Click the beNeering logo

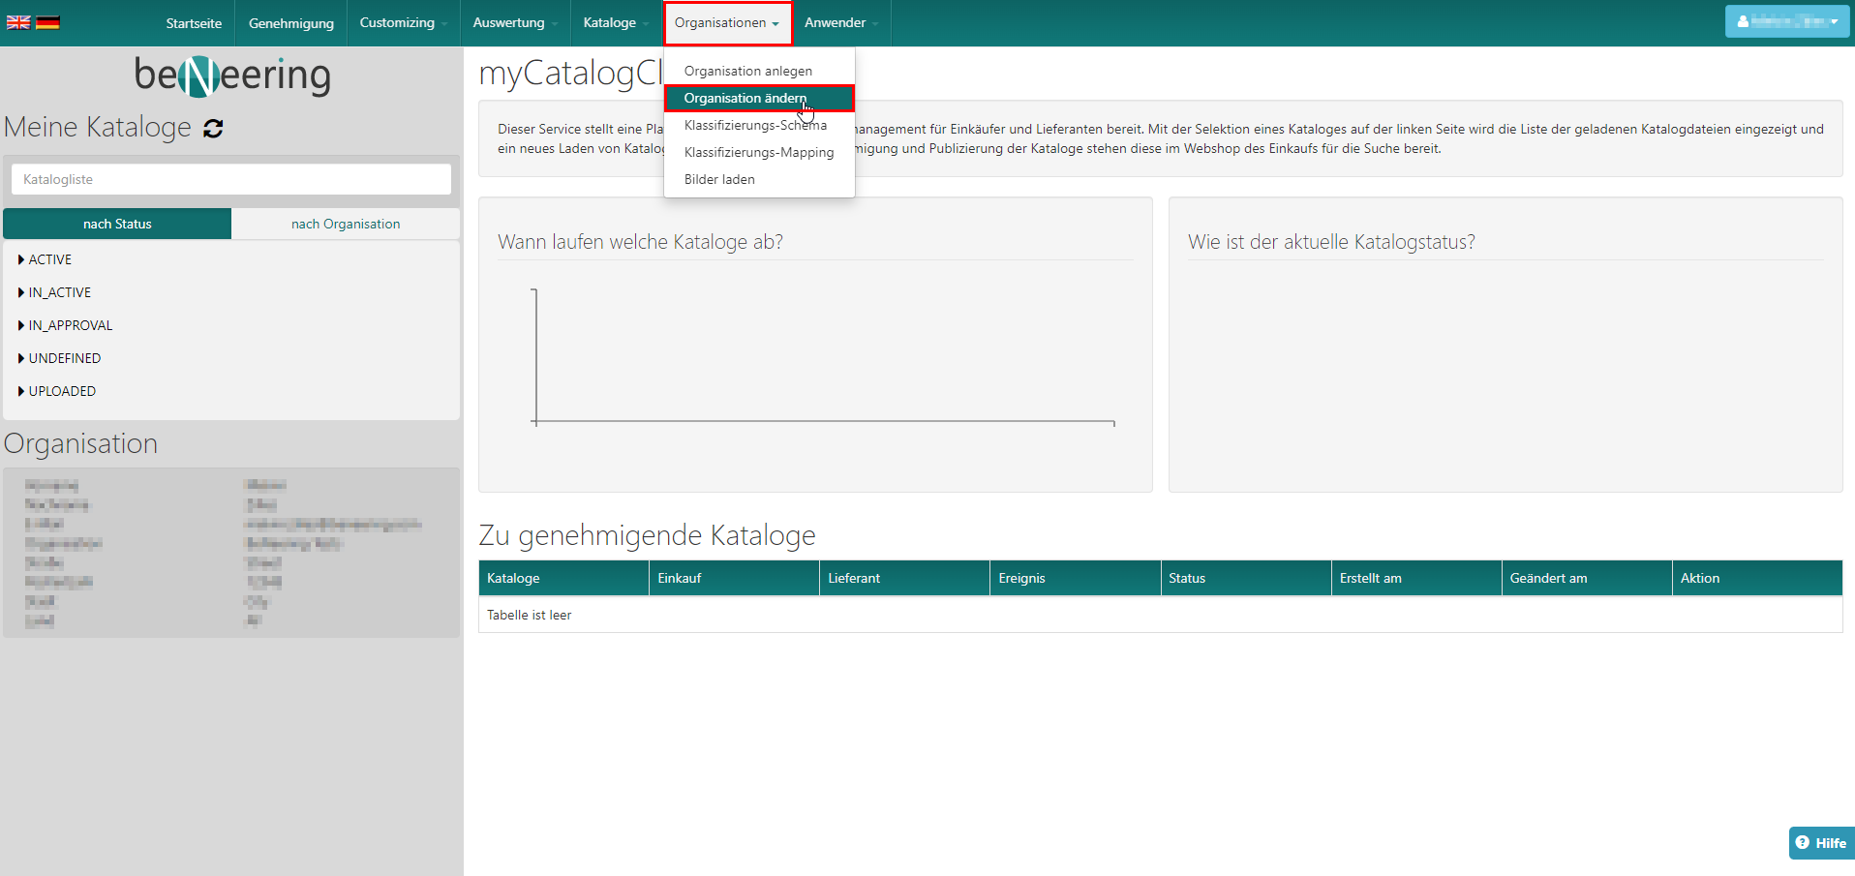coord(232,76)
